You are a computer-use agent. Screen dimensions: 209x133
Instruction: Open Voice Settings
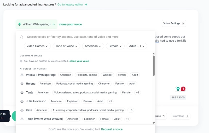tap(174, 23)
